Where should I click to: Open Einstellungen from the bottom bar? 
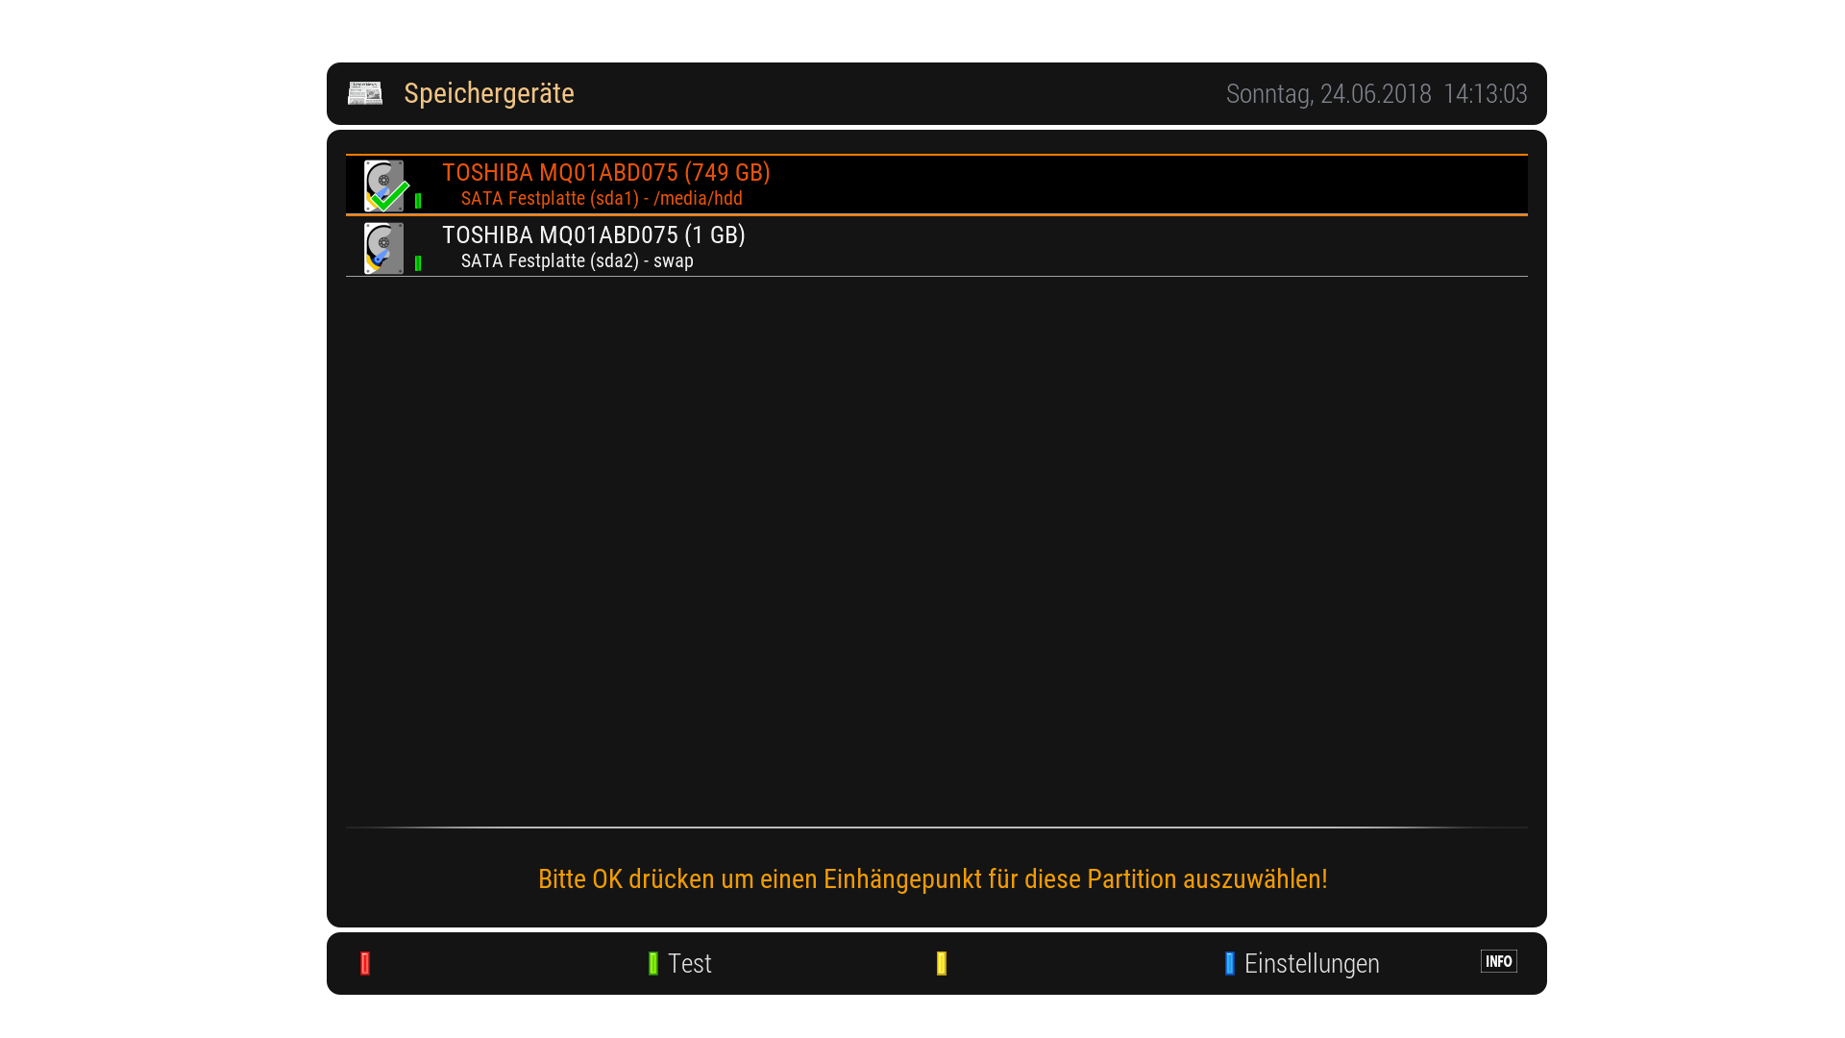[1311, 963]
